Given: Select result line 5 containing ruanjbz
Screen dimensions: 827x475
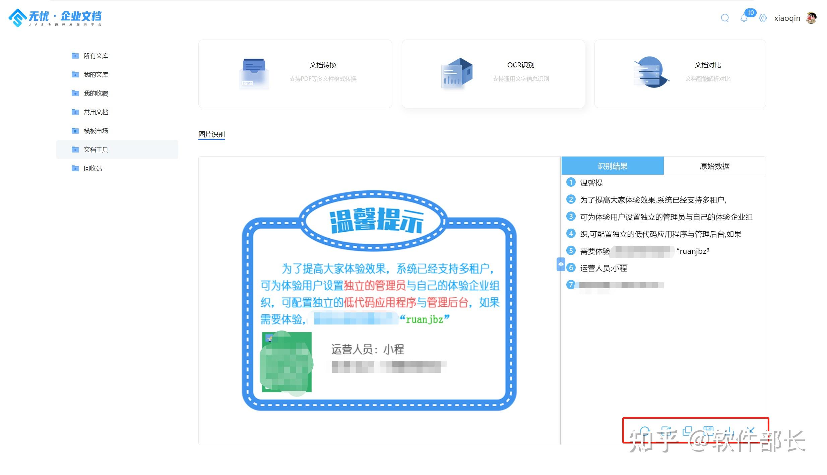Looking at the screenshot, I should [x=645, y=251].
